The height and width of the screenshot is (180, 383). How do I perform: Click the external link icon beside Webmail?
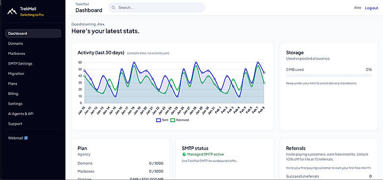[26, 138]
